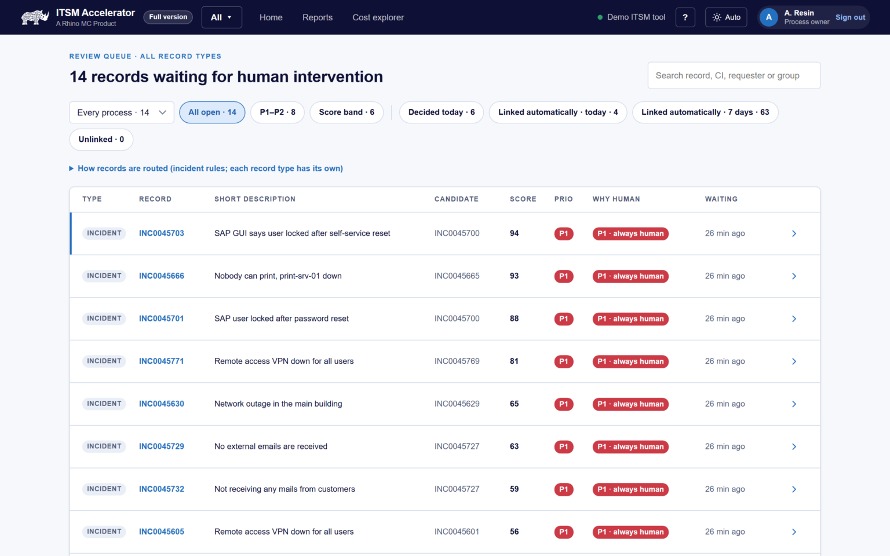Click the rhino logo icon

[35, 17]
